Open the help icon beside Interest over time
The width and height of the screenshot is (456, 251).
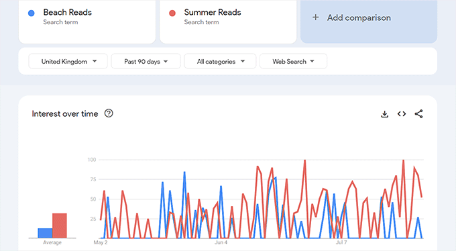tap(109, 113)
